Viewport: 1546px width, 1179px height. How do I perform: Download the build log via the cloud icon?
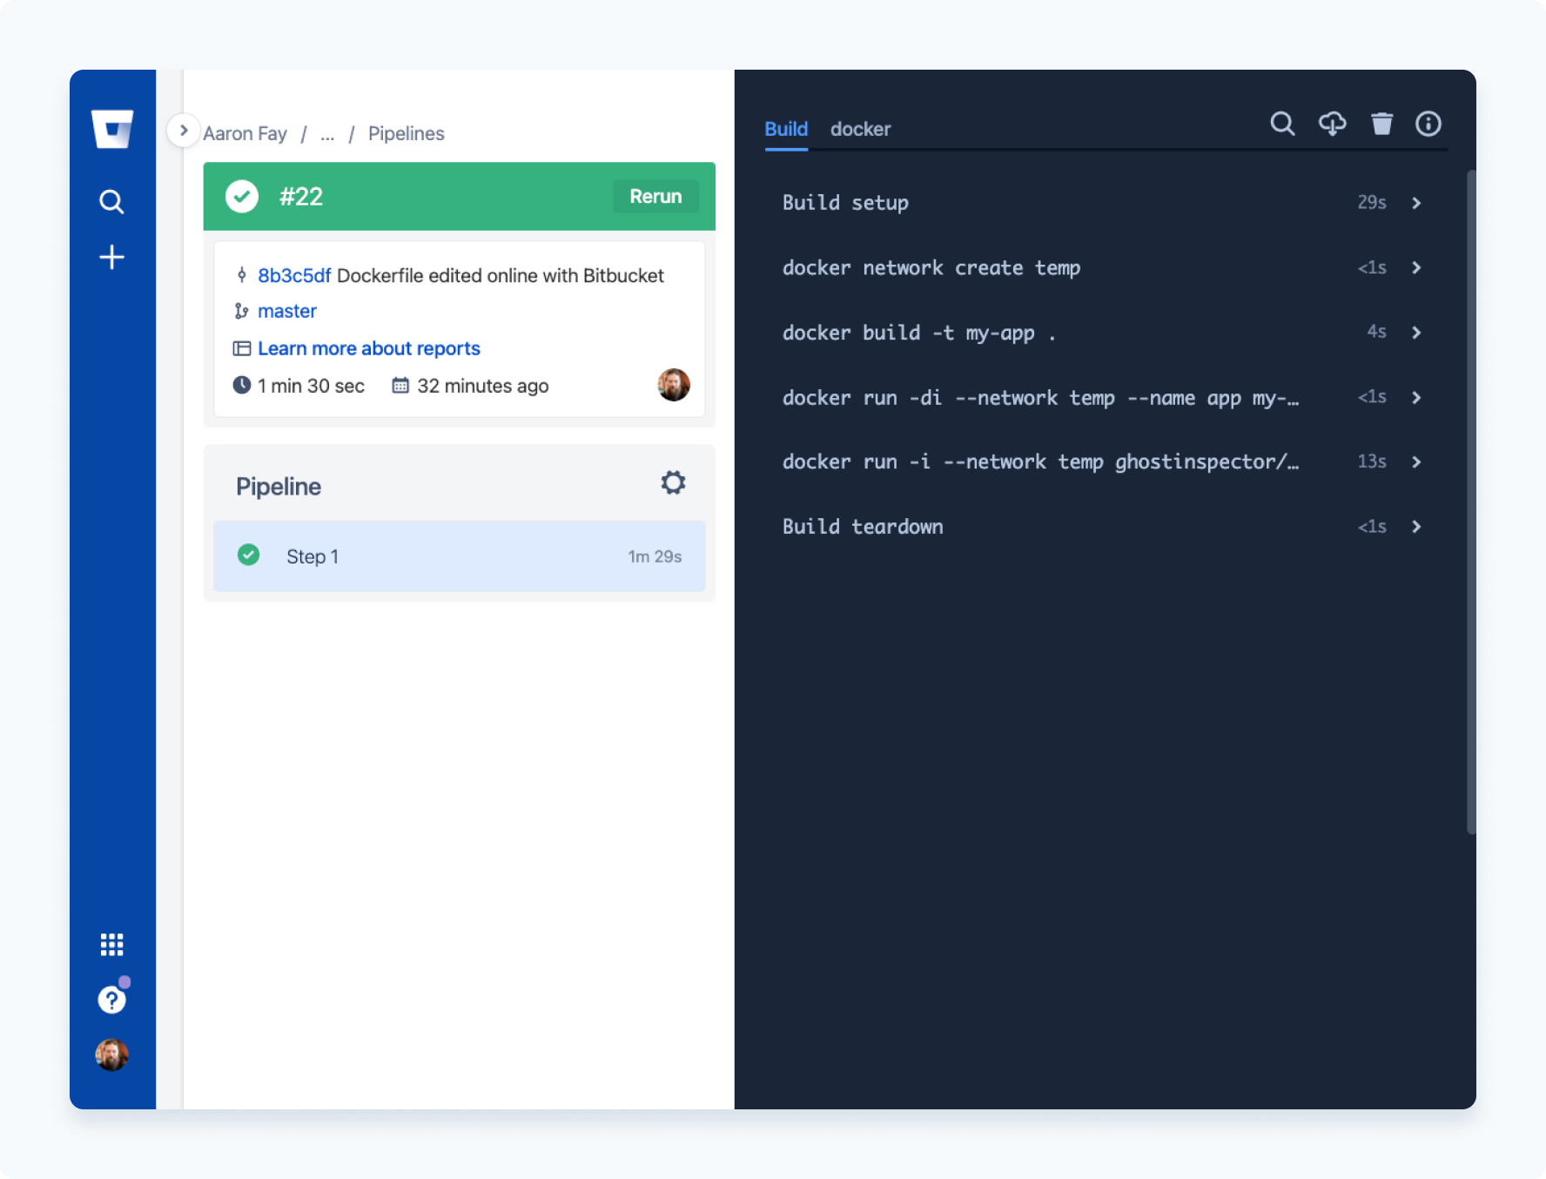(1332, 125)
